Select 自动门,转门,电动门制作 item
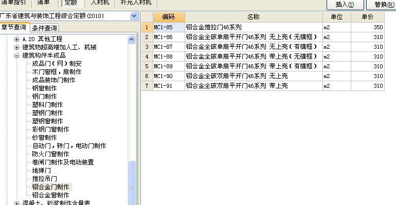The image size is (396, 205). point(69,146)
